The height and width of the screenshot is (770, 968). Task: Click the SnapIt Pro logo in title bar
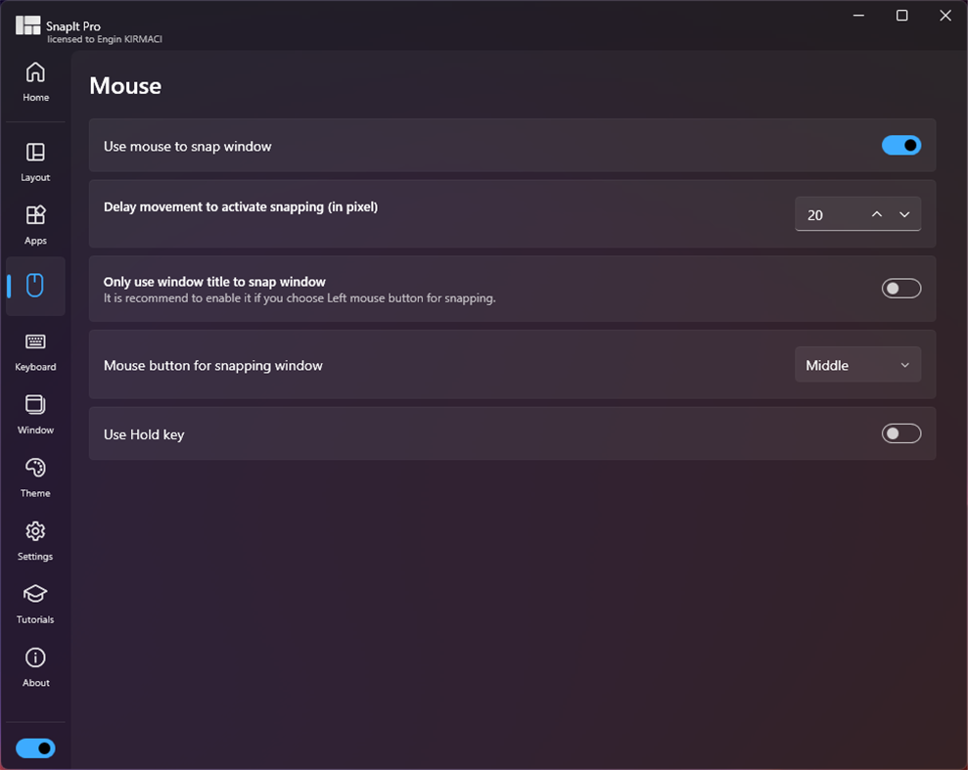pyautogui.click(x=27, y=26)
